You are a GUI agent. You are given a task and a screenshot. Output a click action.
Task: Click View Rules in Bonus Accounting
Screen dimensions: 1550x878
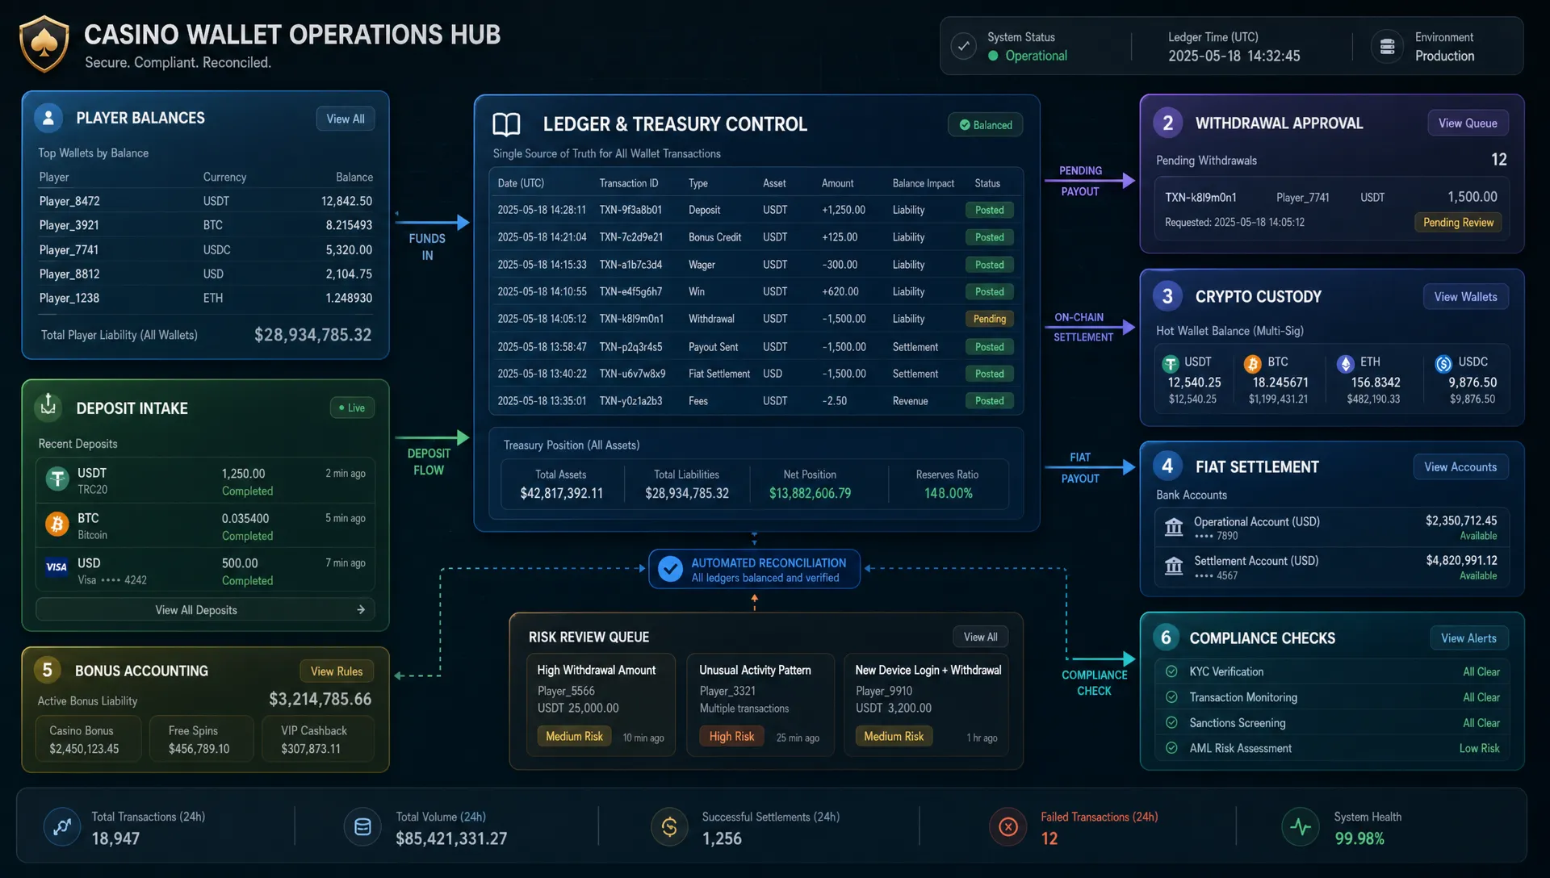pos(337,671)
